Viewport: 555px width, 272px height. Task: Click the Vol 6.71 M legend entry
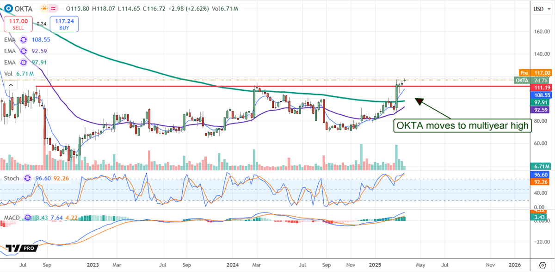[19, 73]
